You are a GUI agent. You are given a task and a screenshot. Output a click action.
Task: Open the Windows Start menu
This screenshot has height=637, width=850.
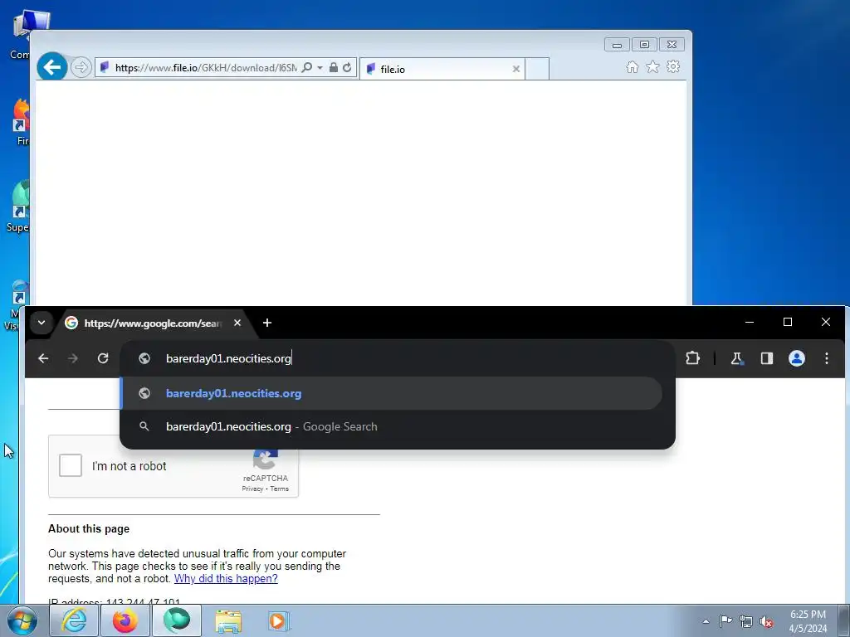click(22, 620)
